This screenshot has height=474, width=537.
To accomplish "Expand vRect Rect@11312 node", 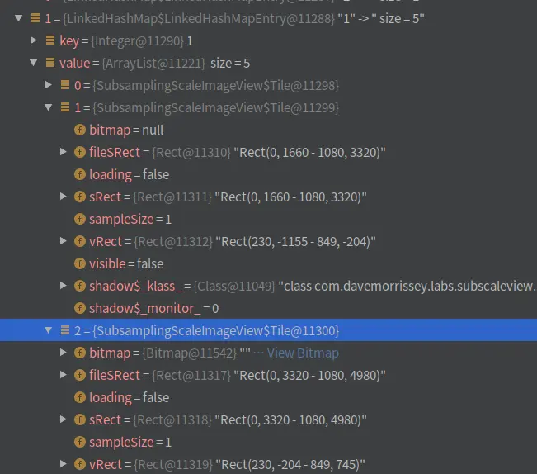I will click(63, 241).
